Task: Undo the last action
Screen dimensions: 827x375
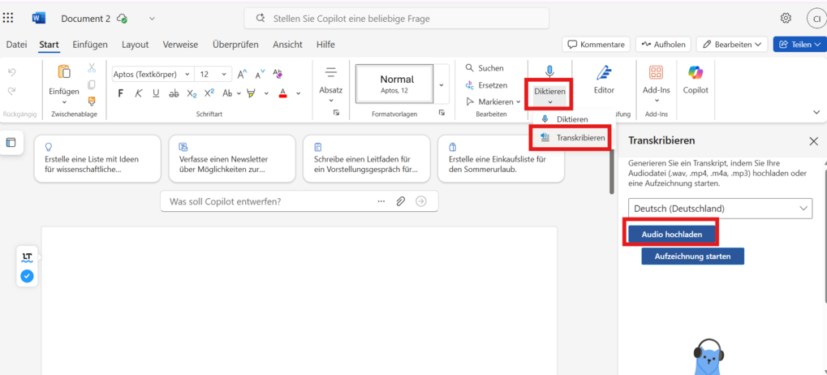Action: [x=12, y=73]
